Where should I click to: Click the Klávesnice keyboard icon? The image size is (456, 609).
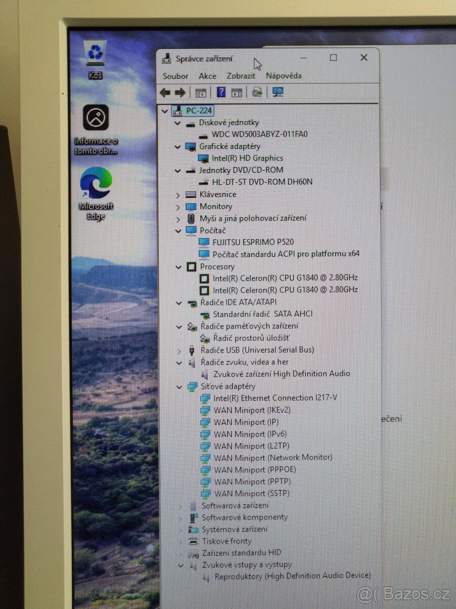pyautogui.click(x=191, y=194)
